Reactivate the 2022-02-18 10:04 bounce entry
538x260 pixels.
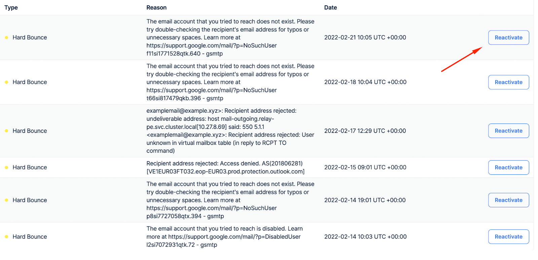508,82
